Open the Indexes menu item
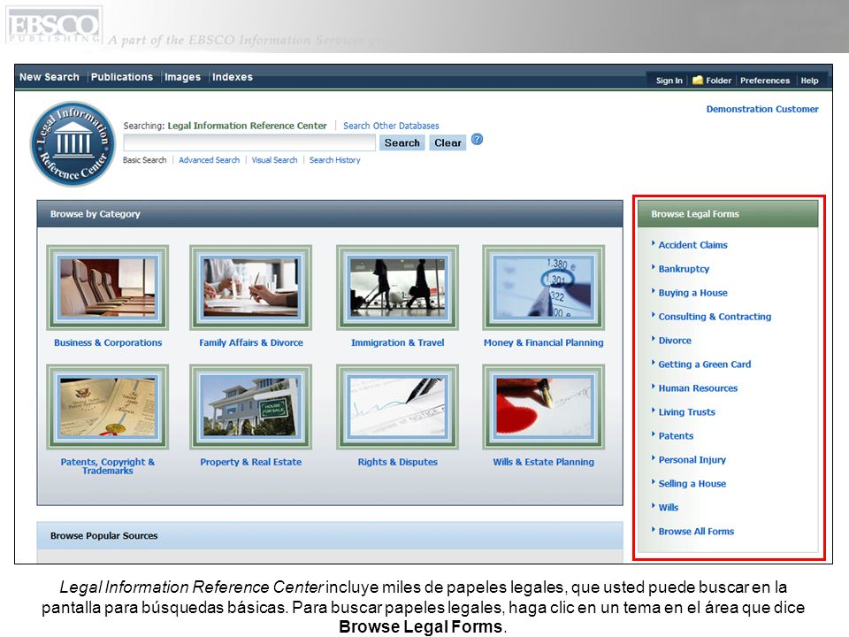849x637 pixels. click(x=233, y=77)
